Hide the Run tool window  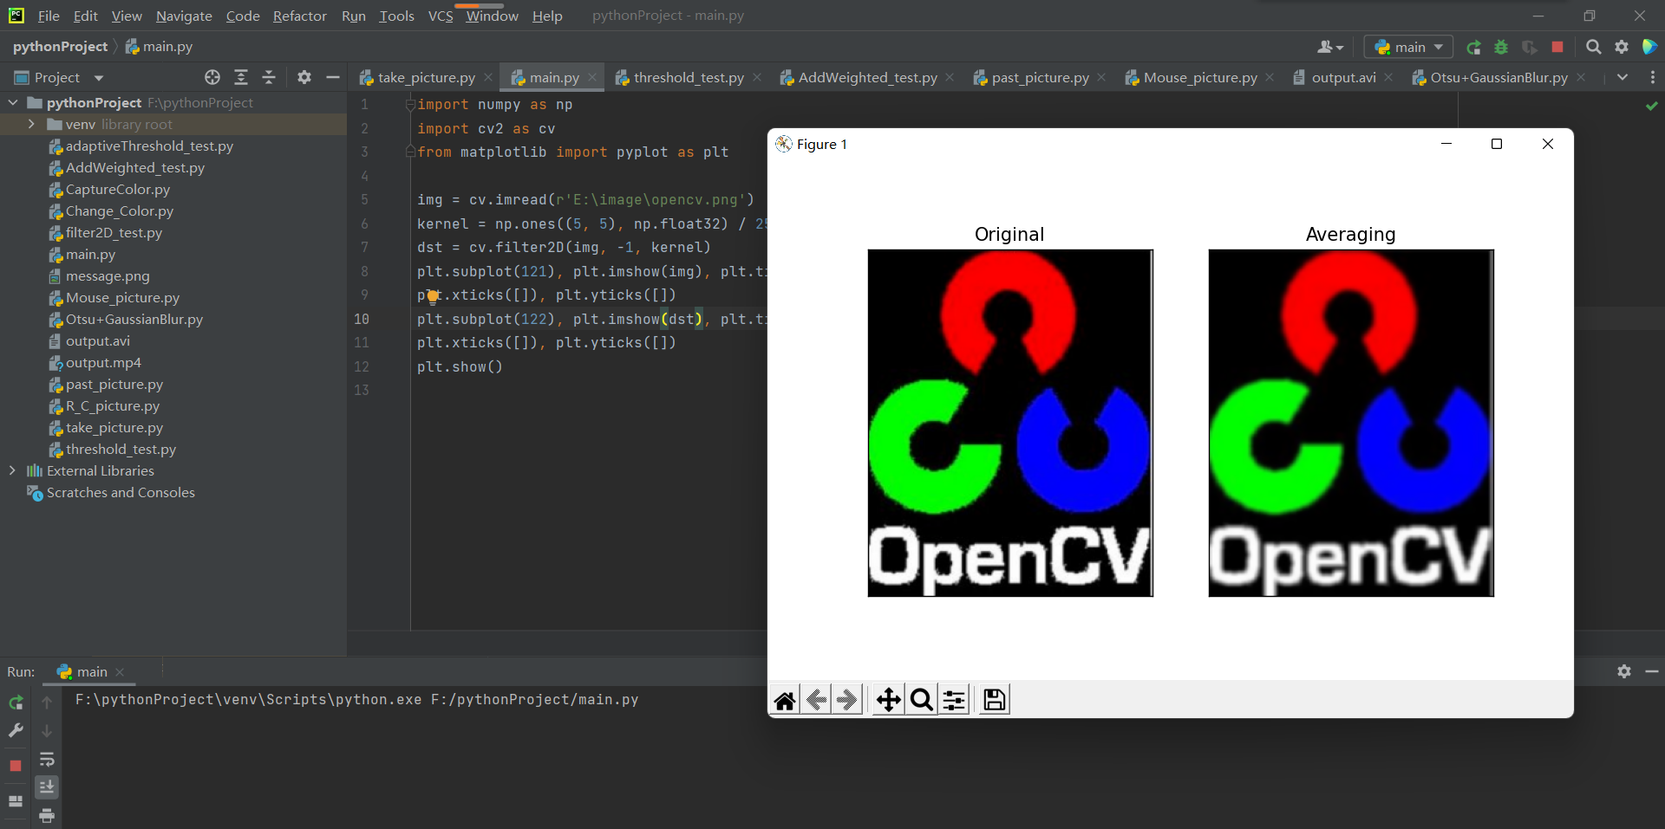tap(1652, 671)
